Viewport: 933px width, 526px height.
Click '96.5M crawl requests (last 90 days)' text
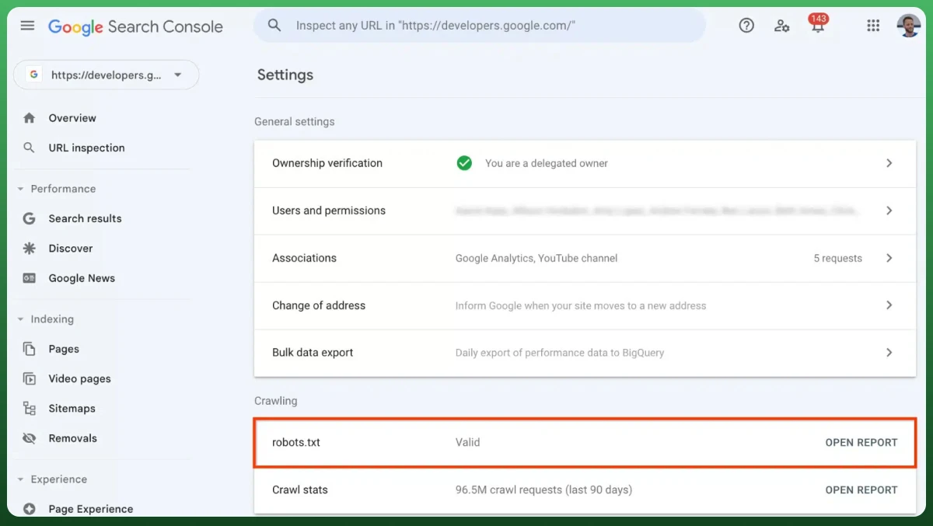point(543,490)
